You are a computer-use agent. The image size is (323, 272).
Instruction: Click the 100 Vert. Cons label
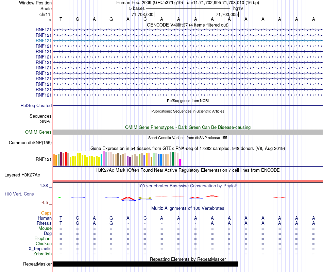coord(19,194)
